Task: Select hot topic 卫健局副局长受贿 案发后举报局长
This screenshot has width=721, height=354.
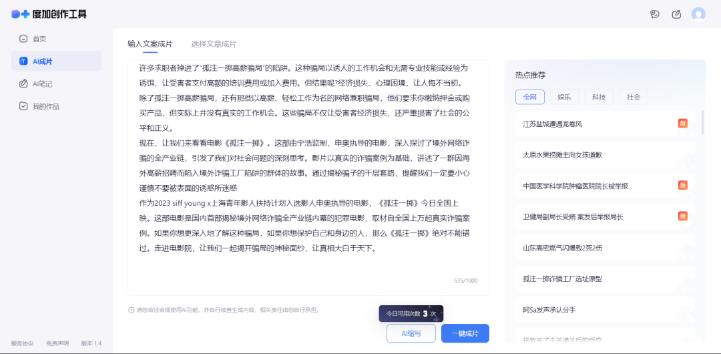Action: pyautogui.click(x=606, y=216)
